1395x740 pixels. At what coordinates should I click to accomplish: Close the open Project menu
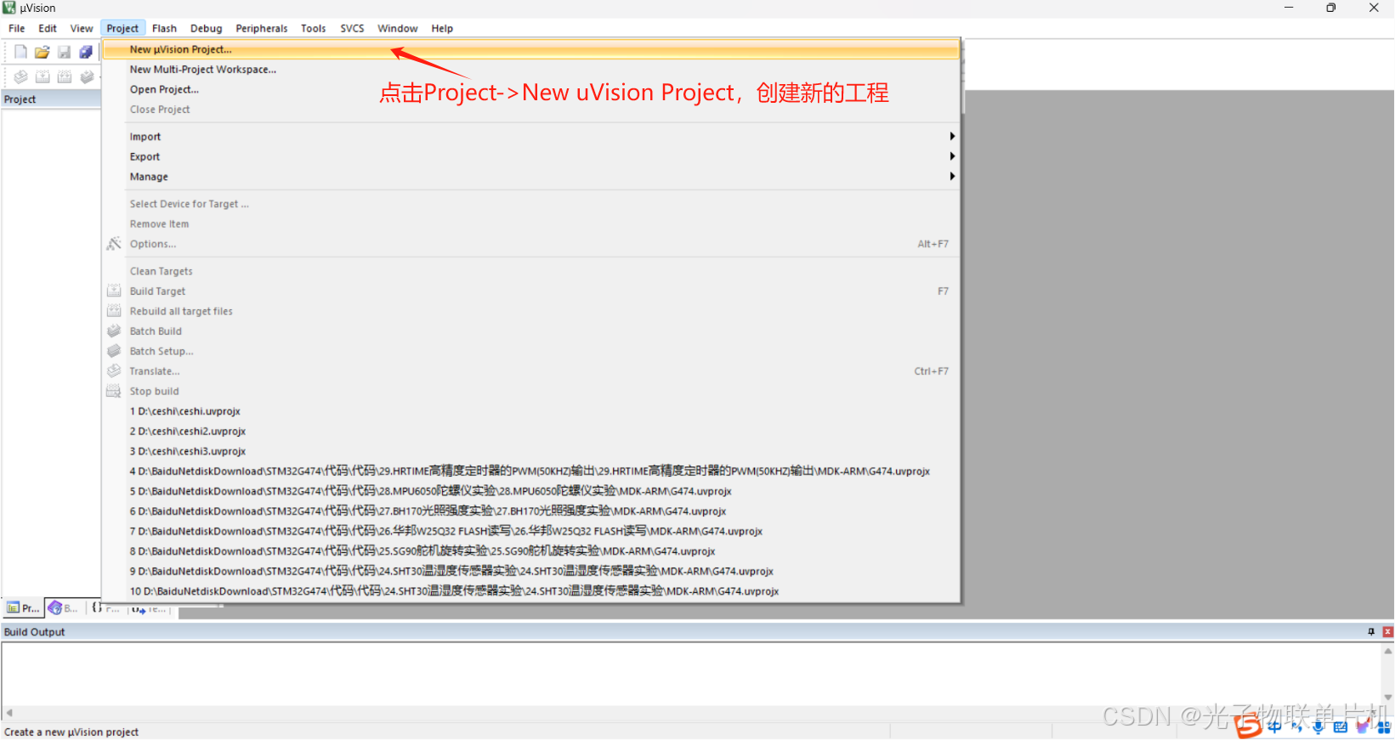(122, 28)
